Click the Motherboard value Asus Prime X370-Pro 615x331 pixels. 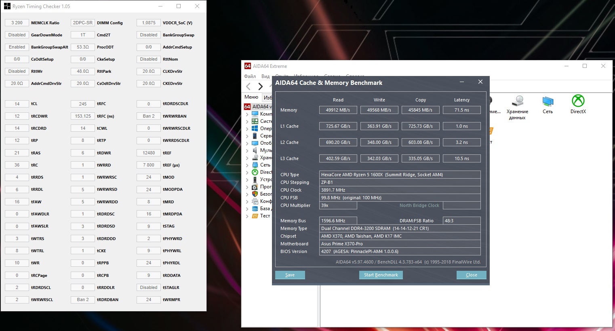[400, 244]
